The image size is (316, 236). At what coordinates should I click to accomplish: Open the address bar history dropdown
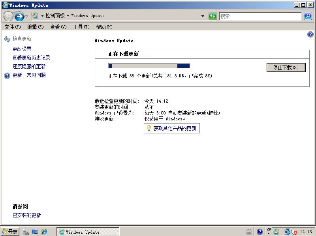(203, 16)
